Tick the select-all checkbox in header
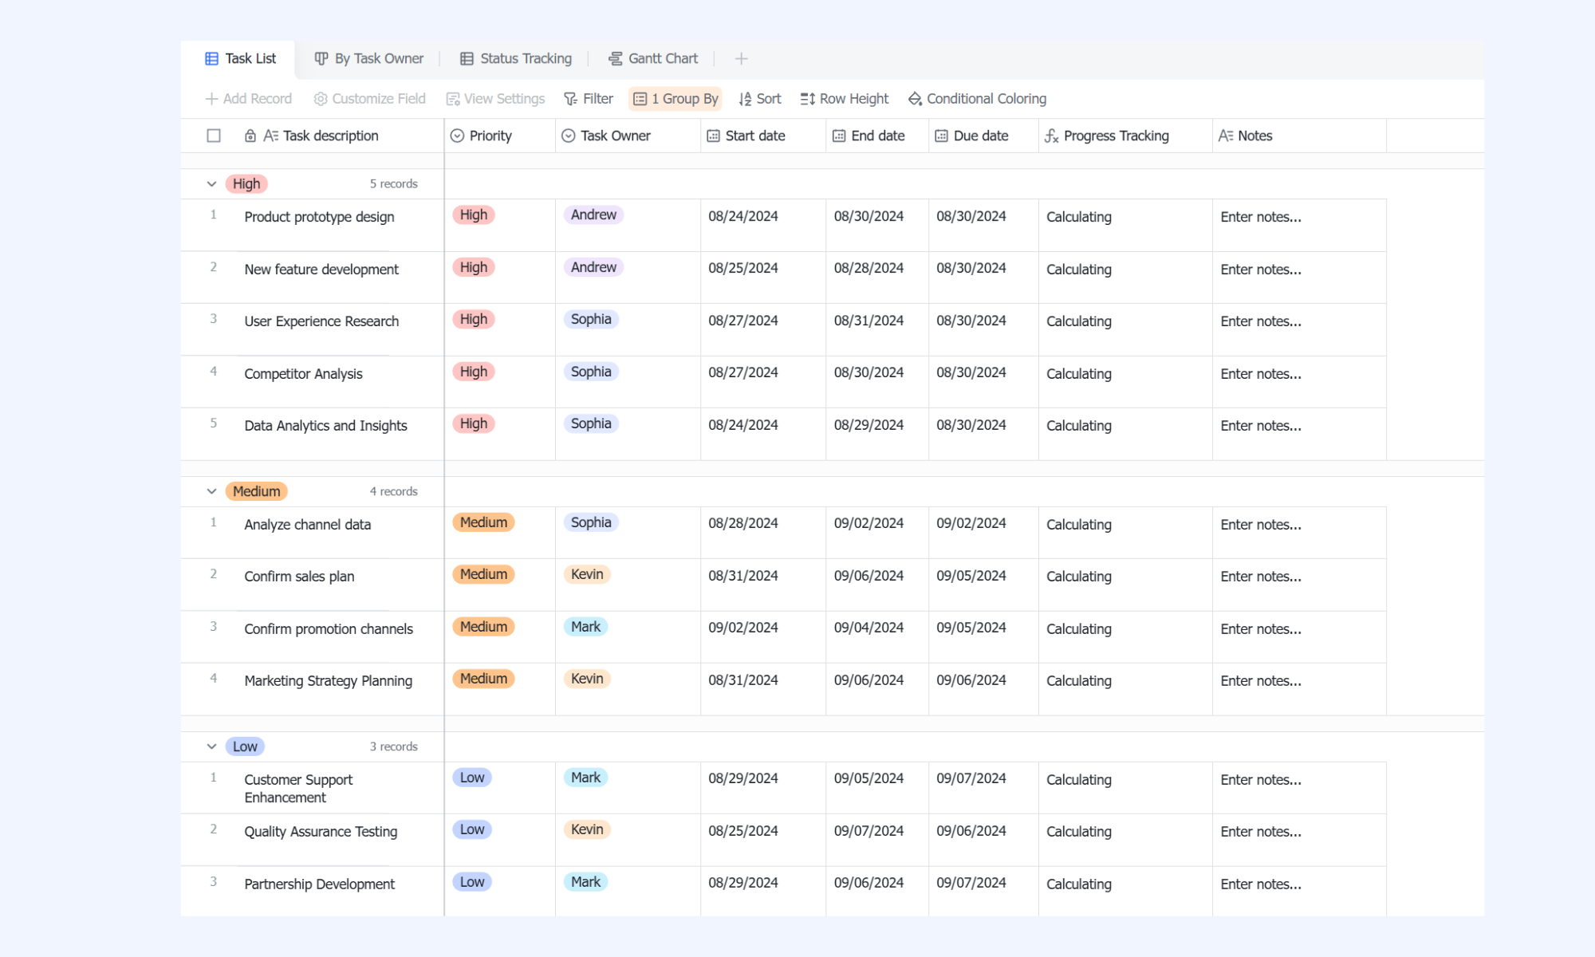The height and width of the screenshot is (957, 1595). [214, 136]
